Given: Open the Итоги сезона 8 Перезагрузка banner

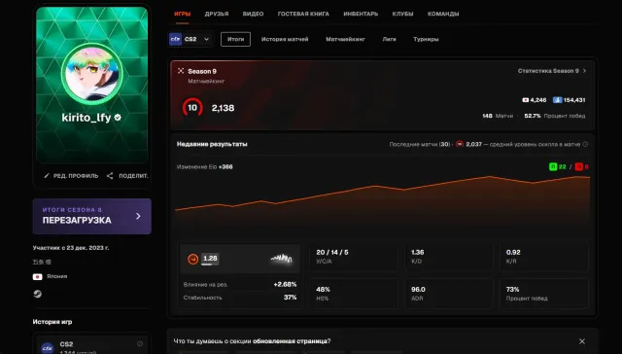Looking at the screenshot, I should [x=92, y=216].
